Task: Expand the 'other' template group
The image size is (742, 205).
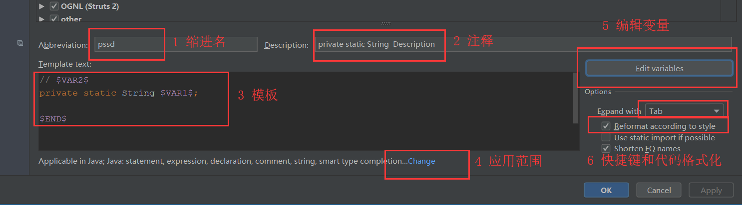Action: pyautogui.click(x=42, y=19)
